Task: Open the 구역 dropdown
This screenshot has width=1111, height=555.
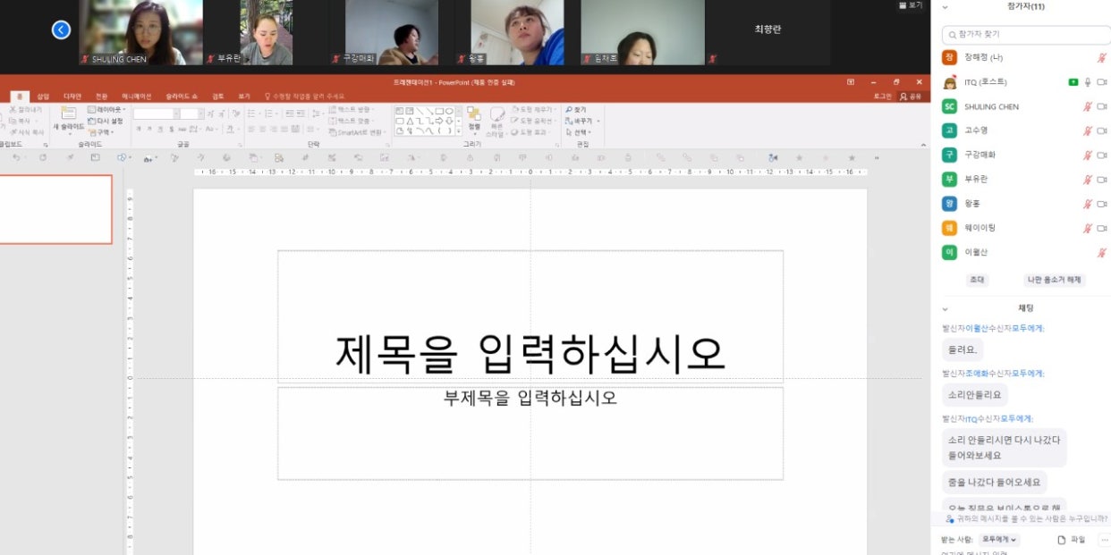Action: pos(100,131)
